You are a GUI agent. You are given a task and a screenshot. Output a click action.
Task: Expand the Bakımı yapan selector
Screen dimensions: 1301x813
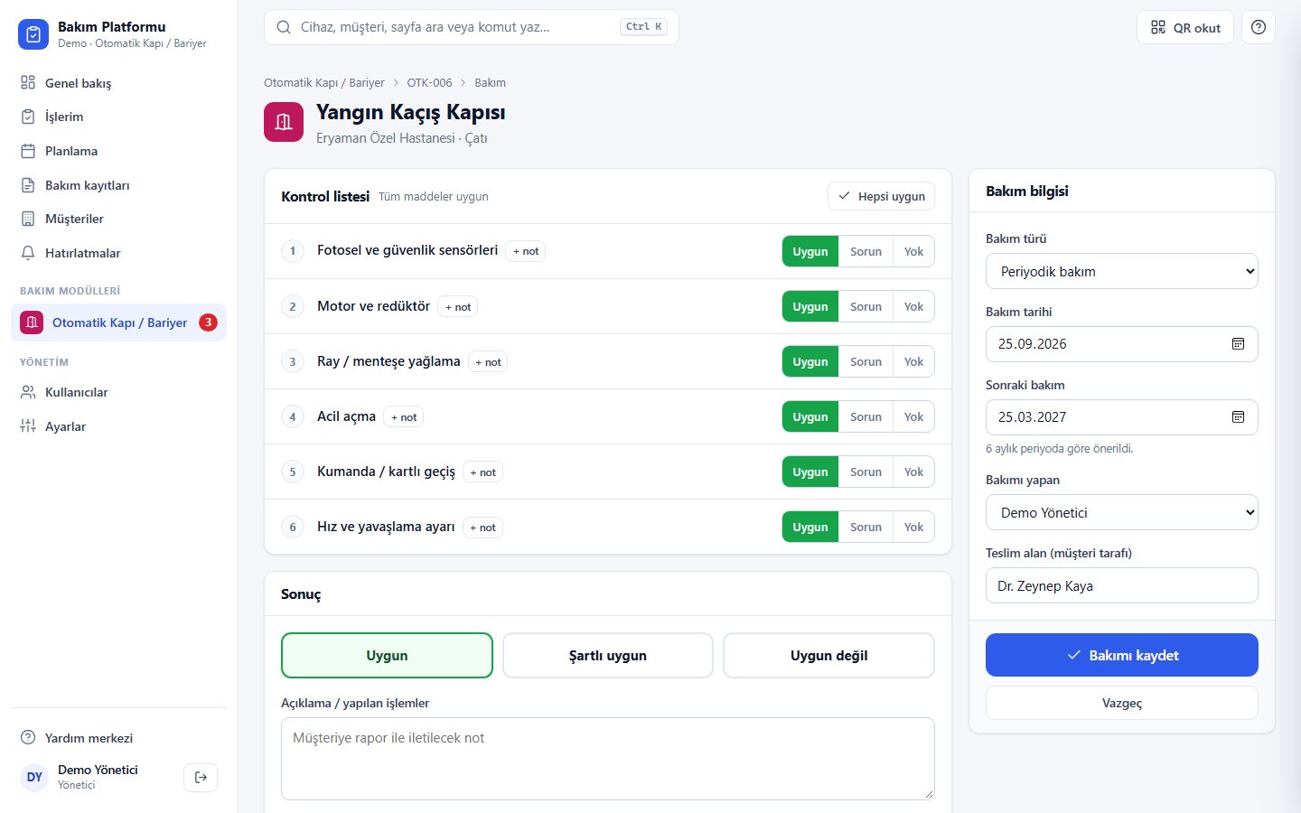click(1122, 512)
